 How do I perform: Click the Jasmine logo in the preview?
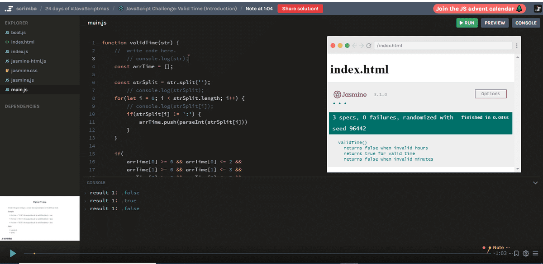click(350, 94)
